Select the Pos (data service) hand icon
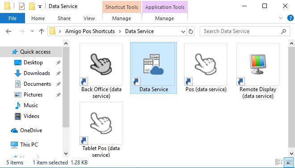Viewport: 295px width, 168px height. coord(206,64)
